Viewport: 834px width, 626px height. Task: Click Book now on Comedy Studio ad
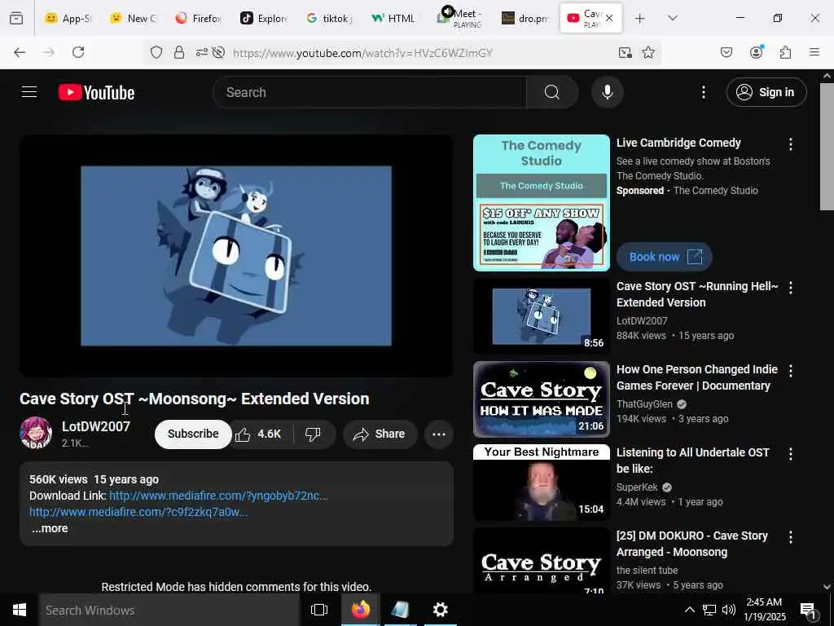click(665, 257)
